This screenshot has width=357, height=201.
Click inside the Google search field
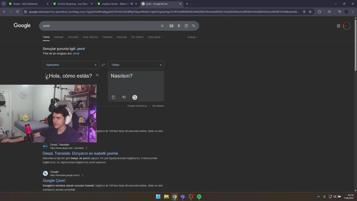(x=100, y=26)
